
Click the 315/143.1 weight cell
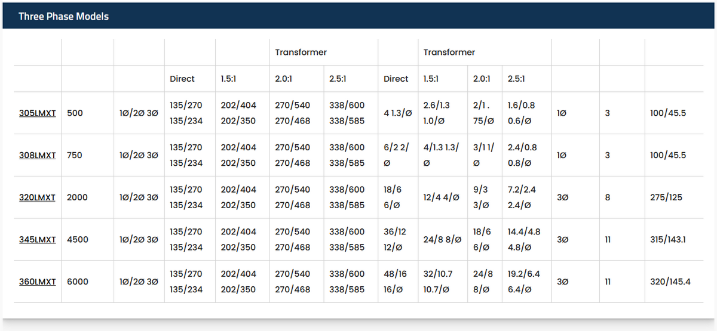click(x=668, y=240)
